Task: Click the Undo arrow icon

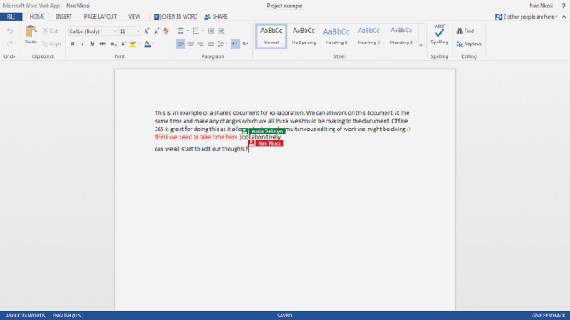Action: 10,31
